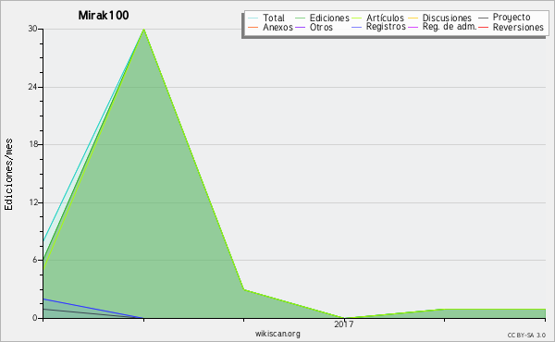This screenshot has height=342, width=555.
Task: Click the y-axis value 24
Action: pos(33,87)
